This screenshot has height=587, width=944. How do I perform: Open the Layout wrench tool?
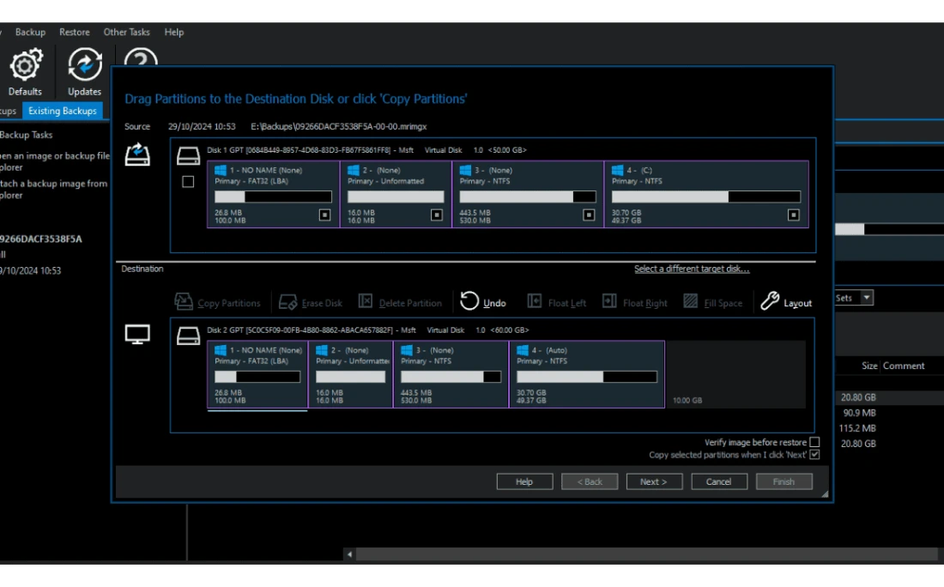coord(770,301)
